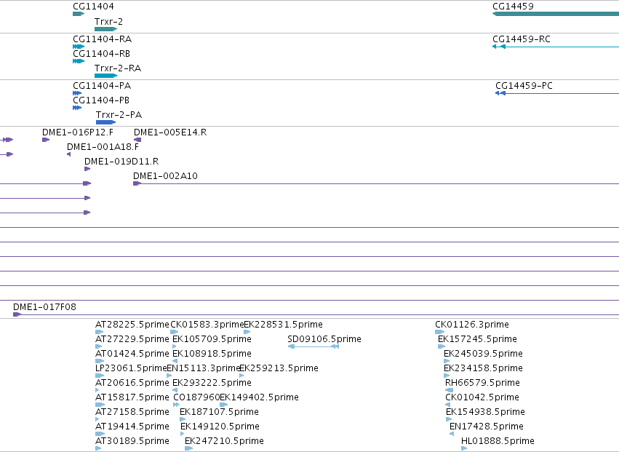The image size is (619, 452).
Task: Click the CG14459-RC transcript label
Action: [522, 39]
